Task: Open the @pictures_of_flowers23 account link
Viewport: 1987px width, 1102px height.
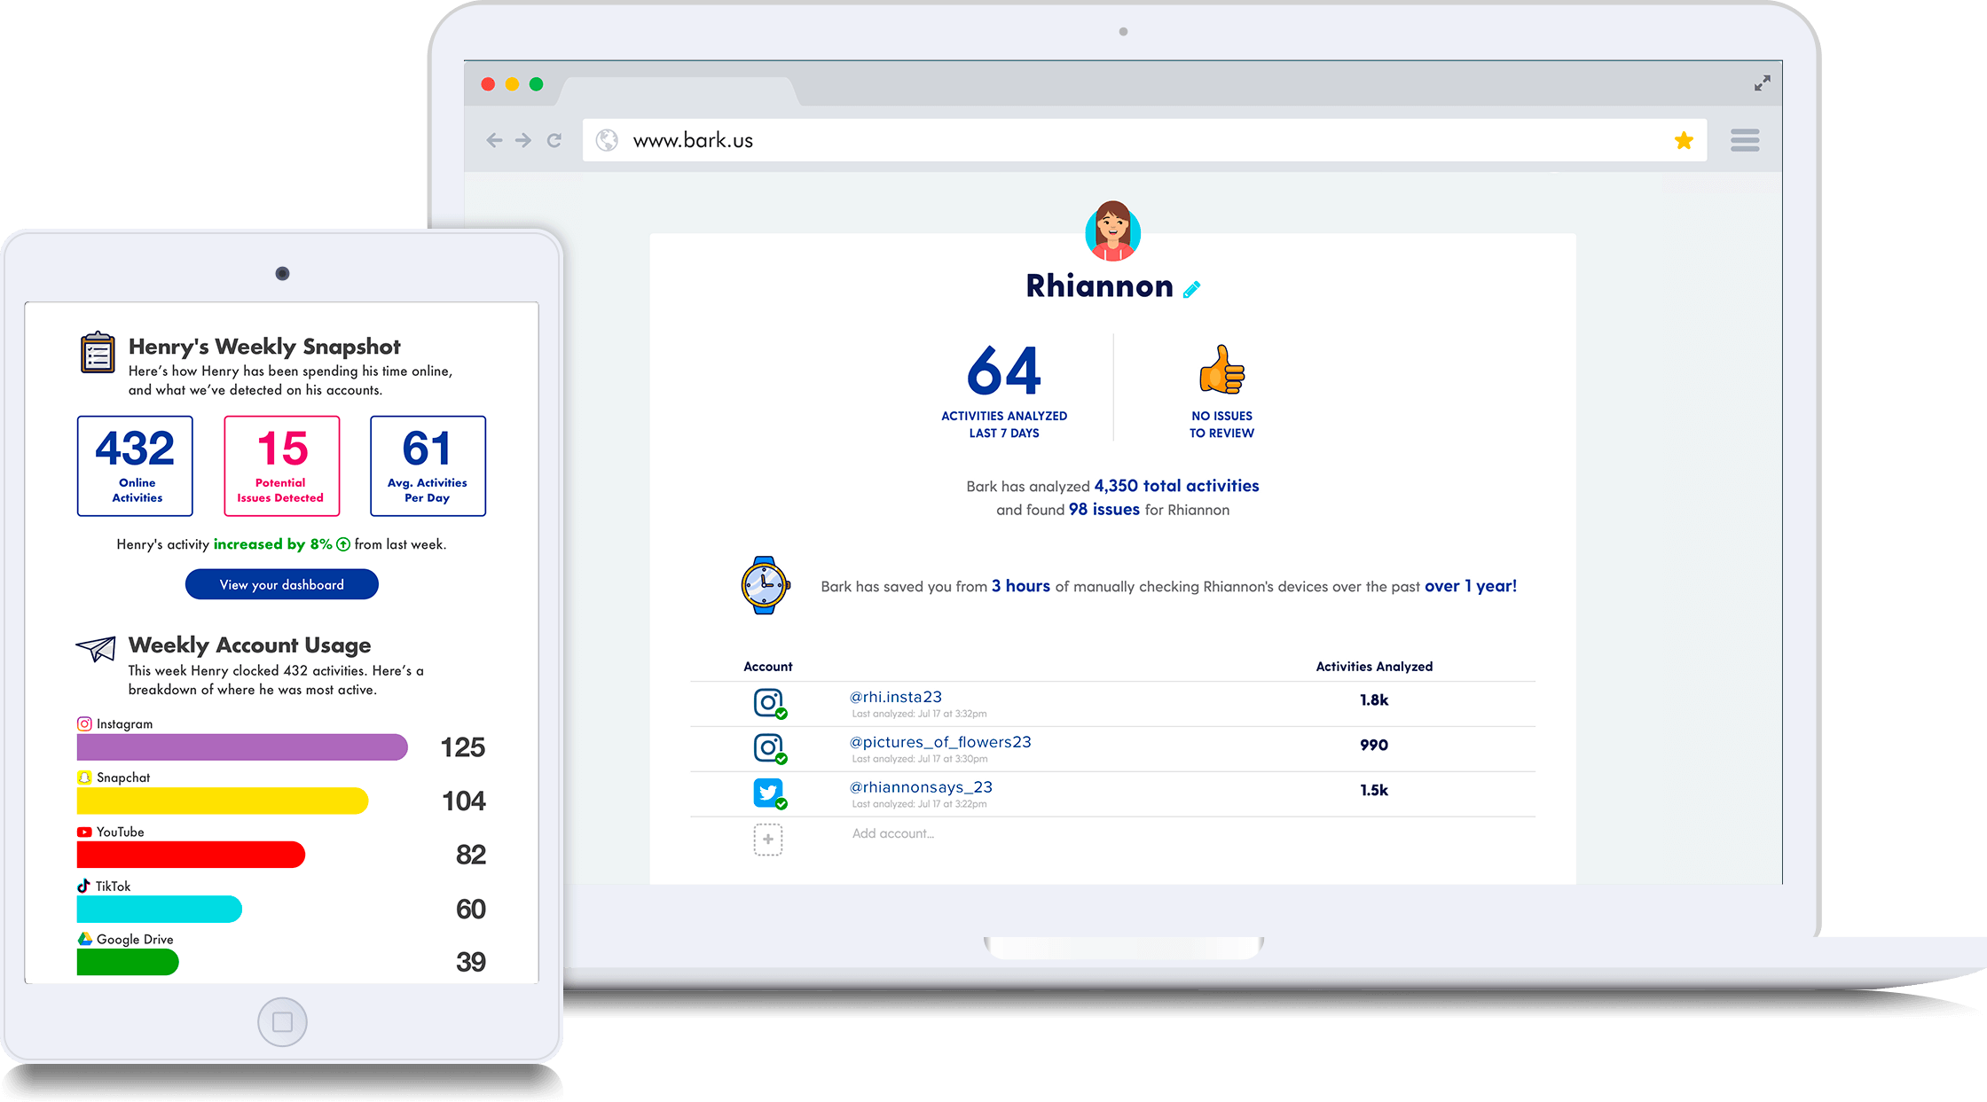Action: (940, 742)
